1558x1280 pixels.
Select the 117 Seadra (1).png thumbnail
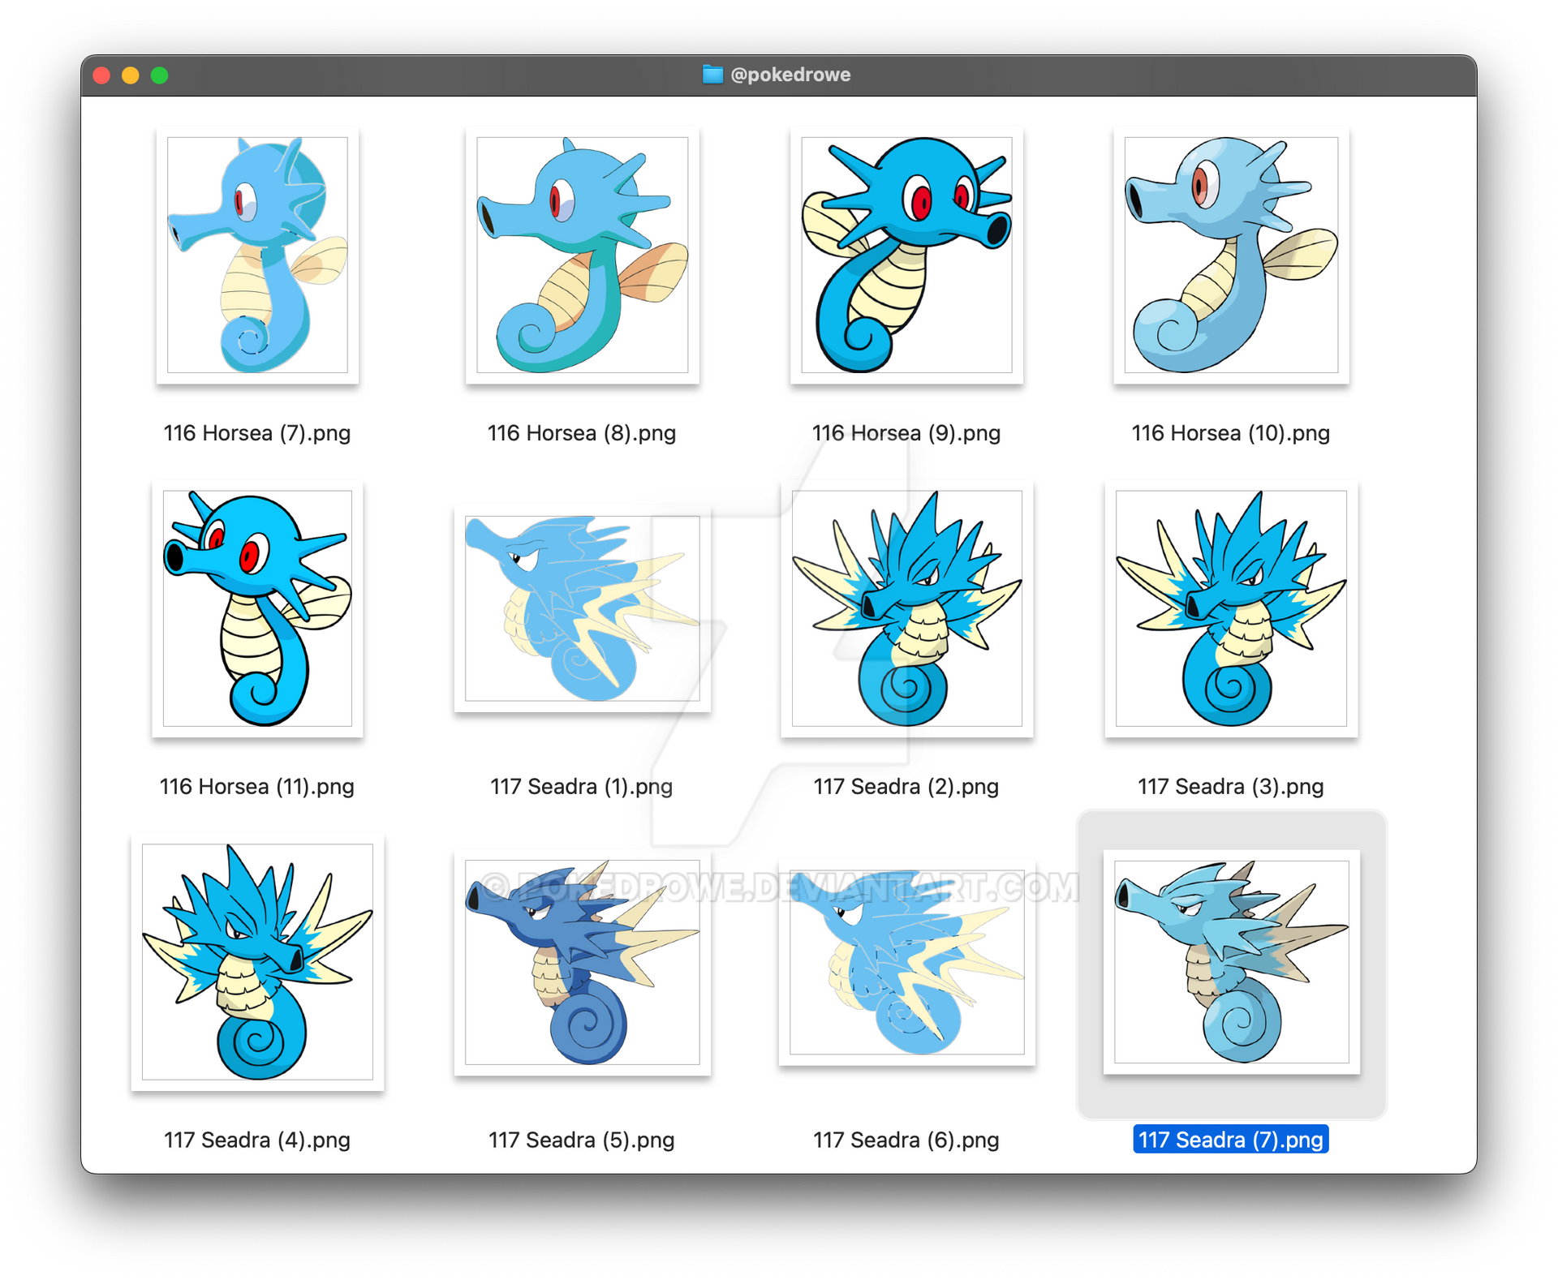coord(582,608)
